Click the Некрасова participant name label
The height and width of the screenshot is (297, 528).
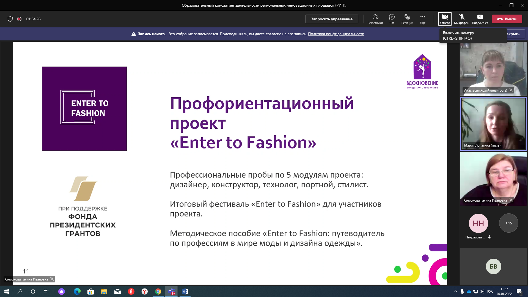click(x=475, y=237)
